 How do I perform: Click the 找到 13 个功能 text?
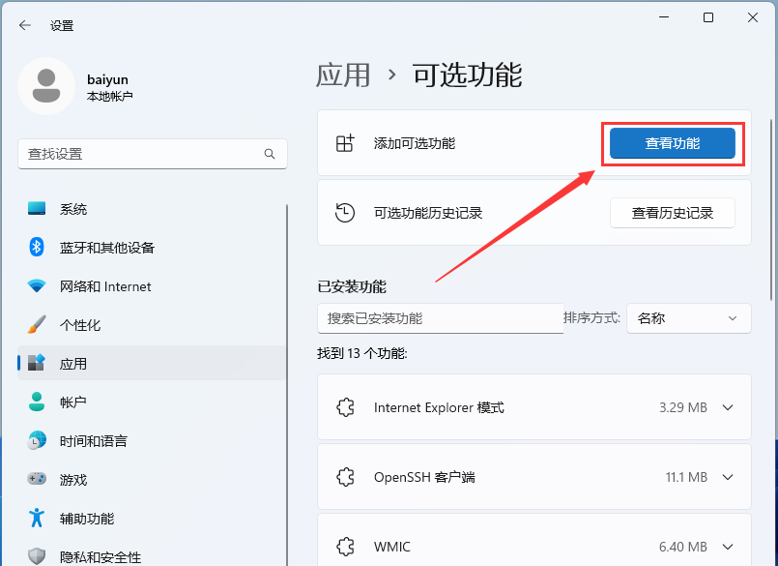pos(362,353)
